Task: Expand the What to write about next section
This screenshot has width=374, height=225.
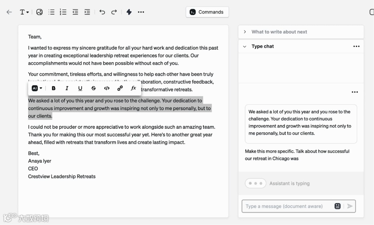Action: [301, 32]
